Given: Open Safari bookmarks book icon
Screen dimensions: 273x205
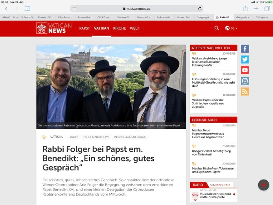Looking at the screenshot, I should (27, 8).
